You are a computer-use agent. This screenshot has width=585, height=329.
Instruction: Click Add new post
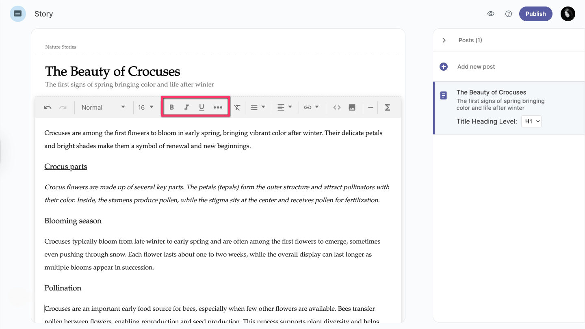[476, 67]
